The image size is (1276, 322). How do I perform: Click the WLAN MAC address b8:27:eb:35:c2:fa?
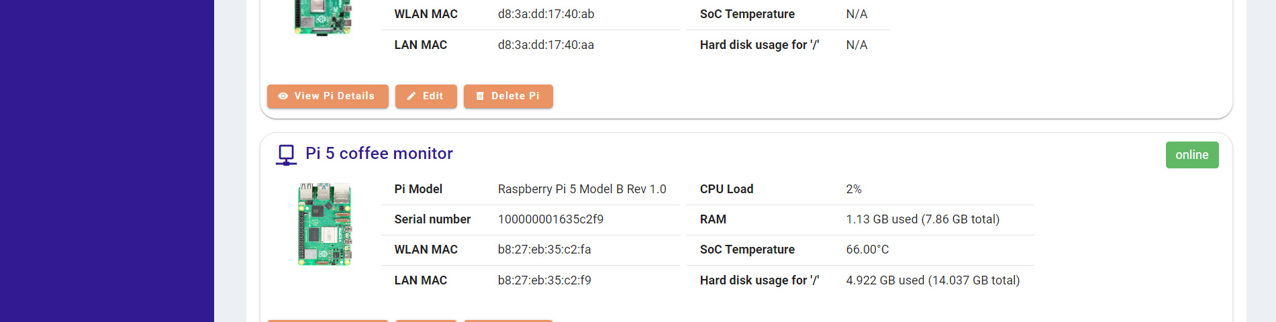point(544,250)
